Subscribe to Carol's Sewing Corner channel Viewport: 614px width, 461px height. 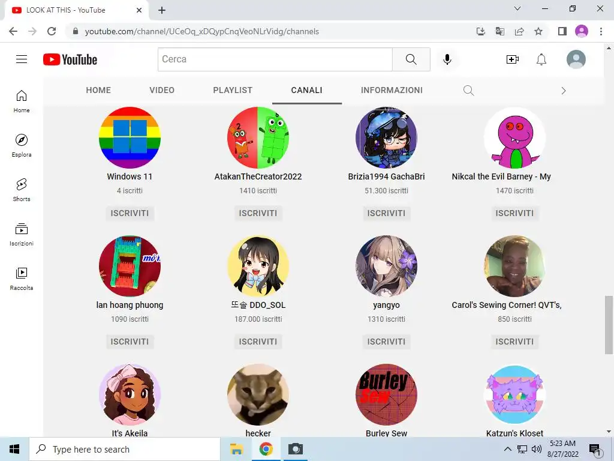coord(514,342)
